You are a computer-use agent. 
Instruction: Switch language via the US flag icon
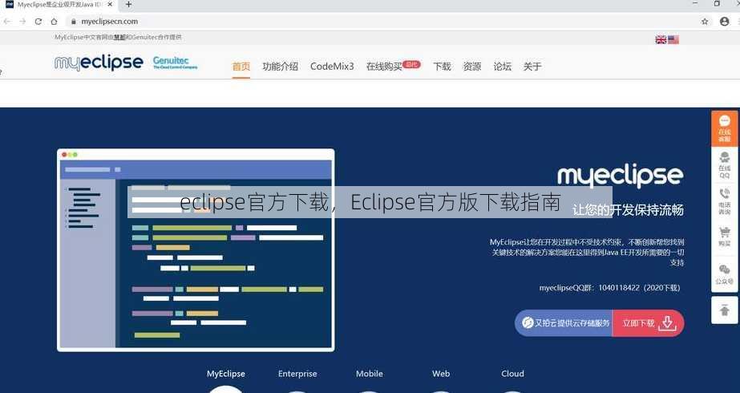coord(673,39)
